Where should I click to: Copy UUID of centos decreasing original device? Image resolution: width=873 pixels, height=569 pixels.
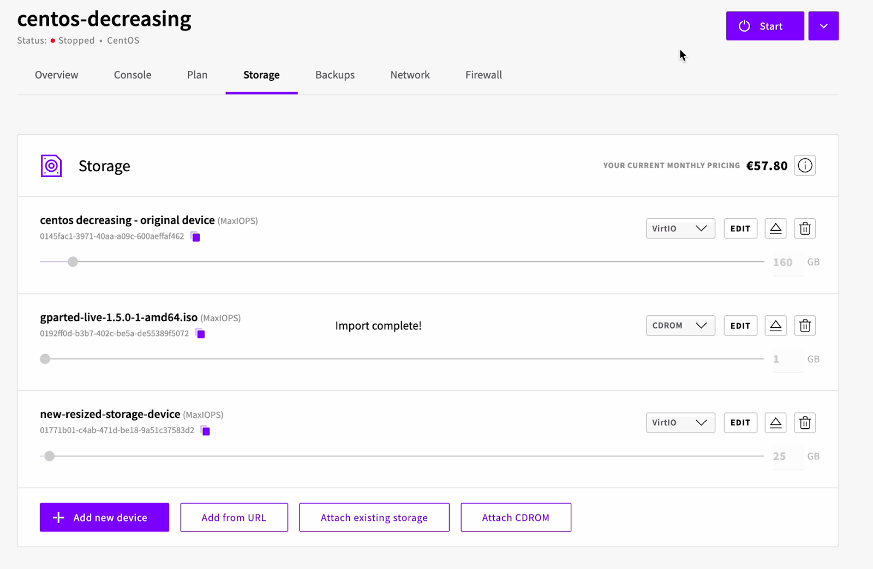pos(195,236)
